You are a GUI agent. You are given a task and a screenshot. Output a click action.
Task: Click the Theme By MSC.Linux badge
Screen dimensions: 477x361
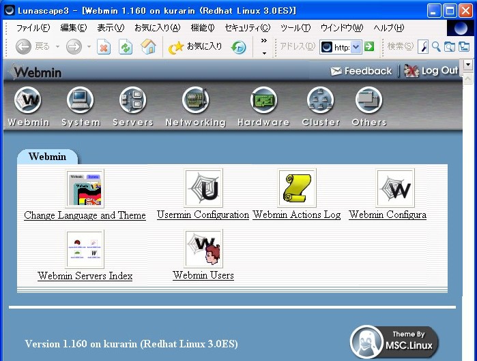click(394, 343)
